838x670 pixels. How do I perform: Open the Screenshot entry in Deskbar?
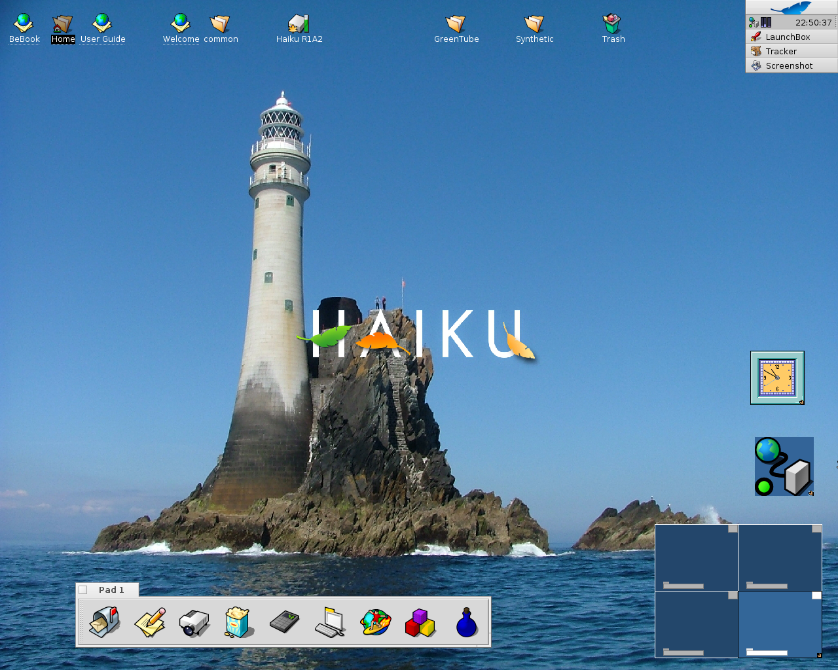[x=792, y=65]
